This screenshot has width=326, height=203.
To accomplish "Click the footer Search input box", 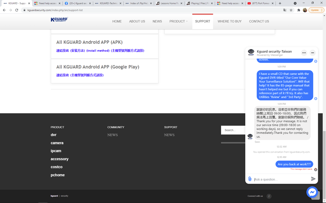I will pyautogui.click(x=233, y=130).
